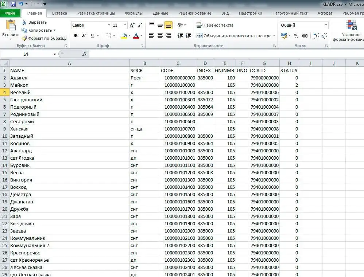Apply font color with the red A
The image size is (364, 277).
pyautogui.click(x=136, y=35)
